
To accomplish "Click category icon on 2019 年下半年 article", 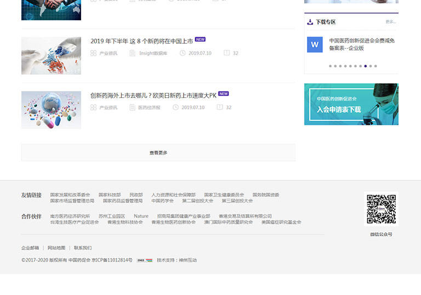I will point(93,53).
